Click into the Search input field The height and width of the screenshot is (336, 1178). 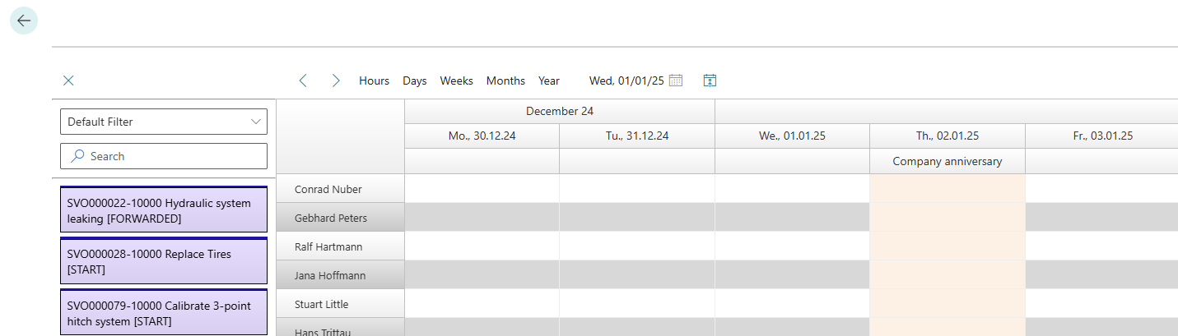click(173, 156)
